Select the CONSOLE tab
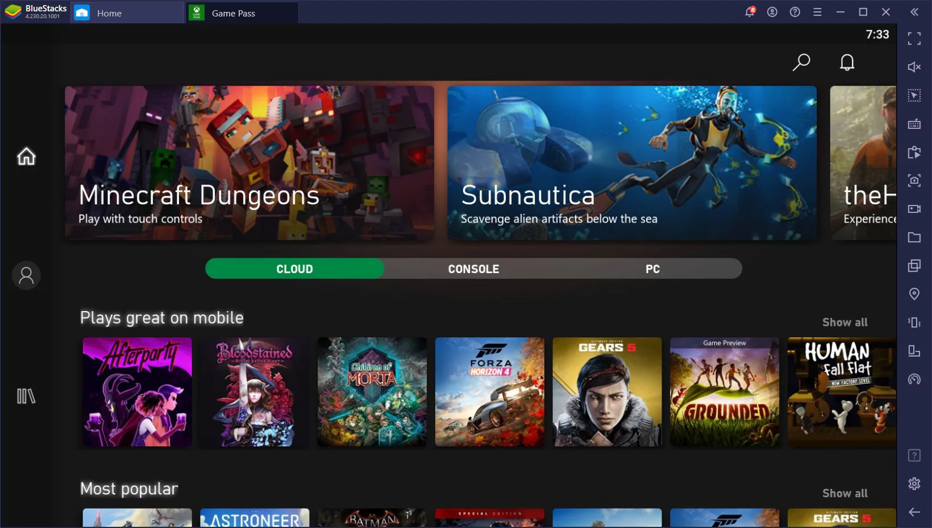932x528 pixels. point(473,269)
